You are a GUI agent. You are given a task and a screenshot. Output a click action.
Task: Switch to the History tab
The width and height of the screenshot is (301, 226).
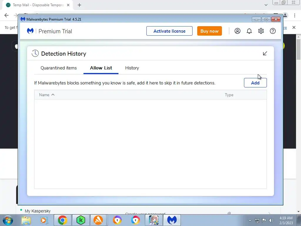(x=132, y=68)
